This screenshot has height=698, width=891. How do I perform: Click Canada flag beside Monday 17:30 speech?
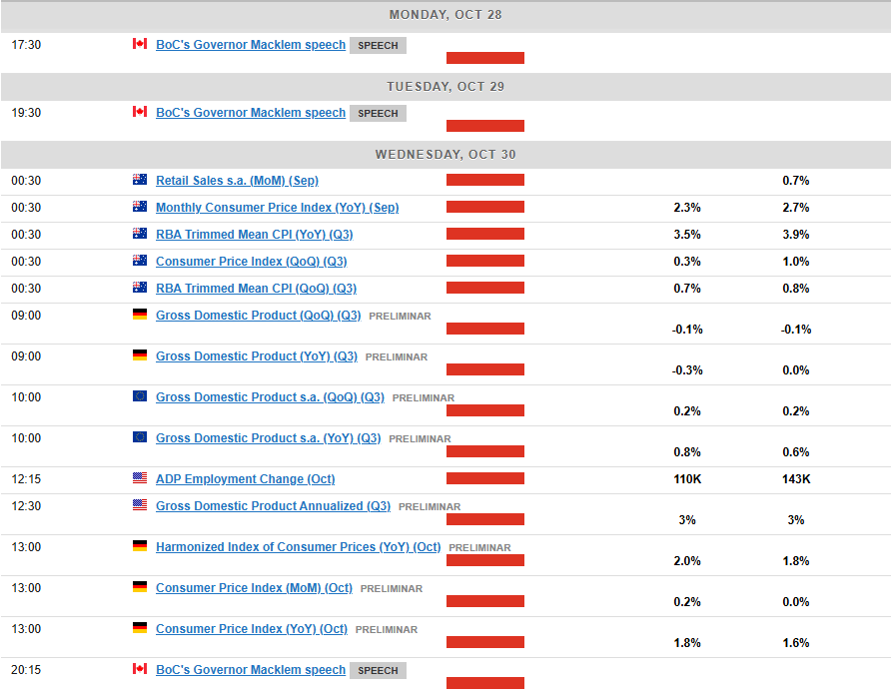[140, 44]
